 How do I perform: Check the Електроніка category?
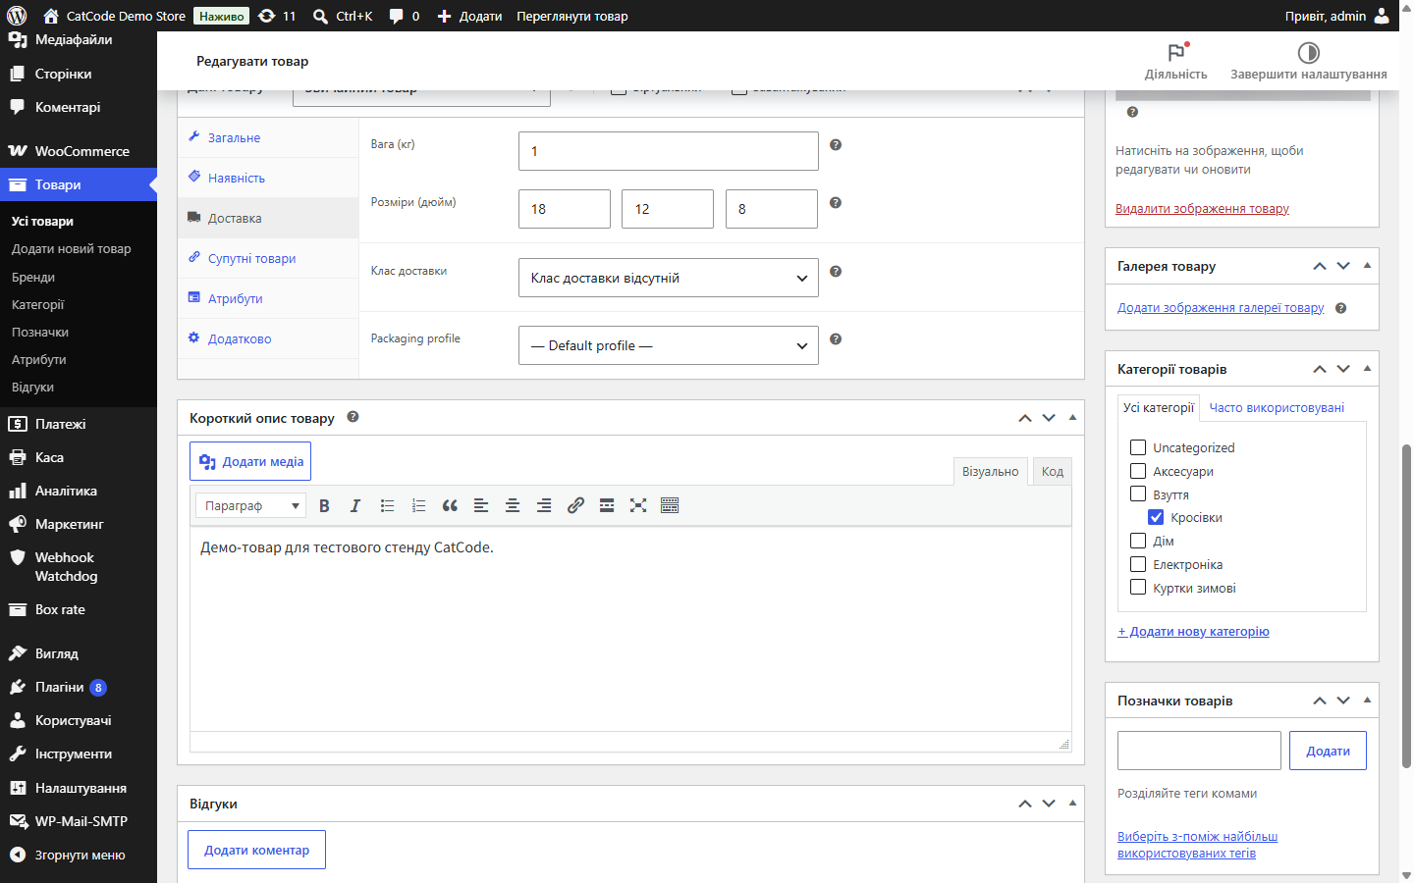[x=1138, y=564]
